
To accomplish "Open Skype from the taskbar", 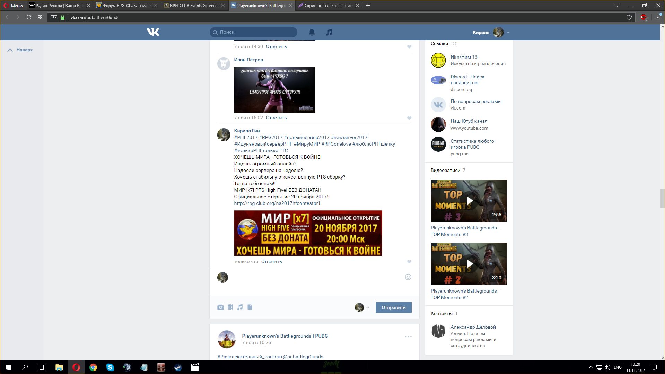I will click(x=110, y=367).
